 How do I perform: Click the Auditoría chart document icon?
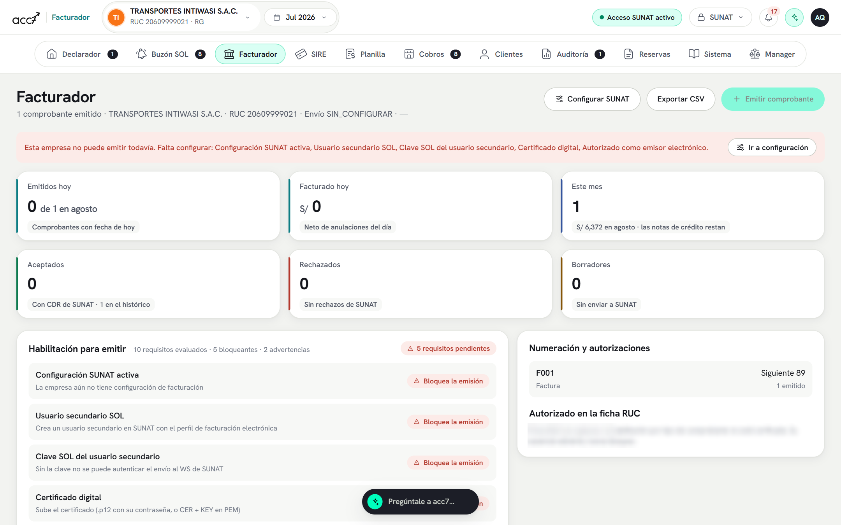pos(546,54)
